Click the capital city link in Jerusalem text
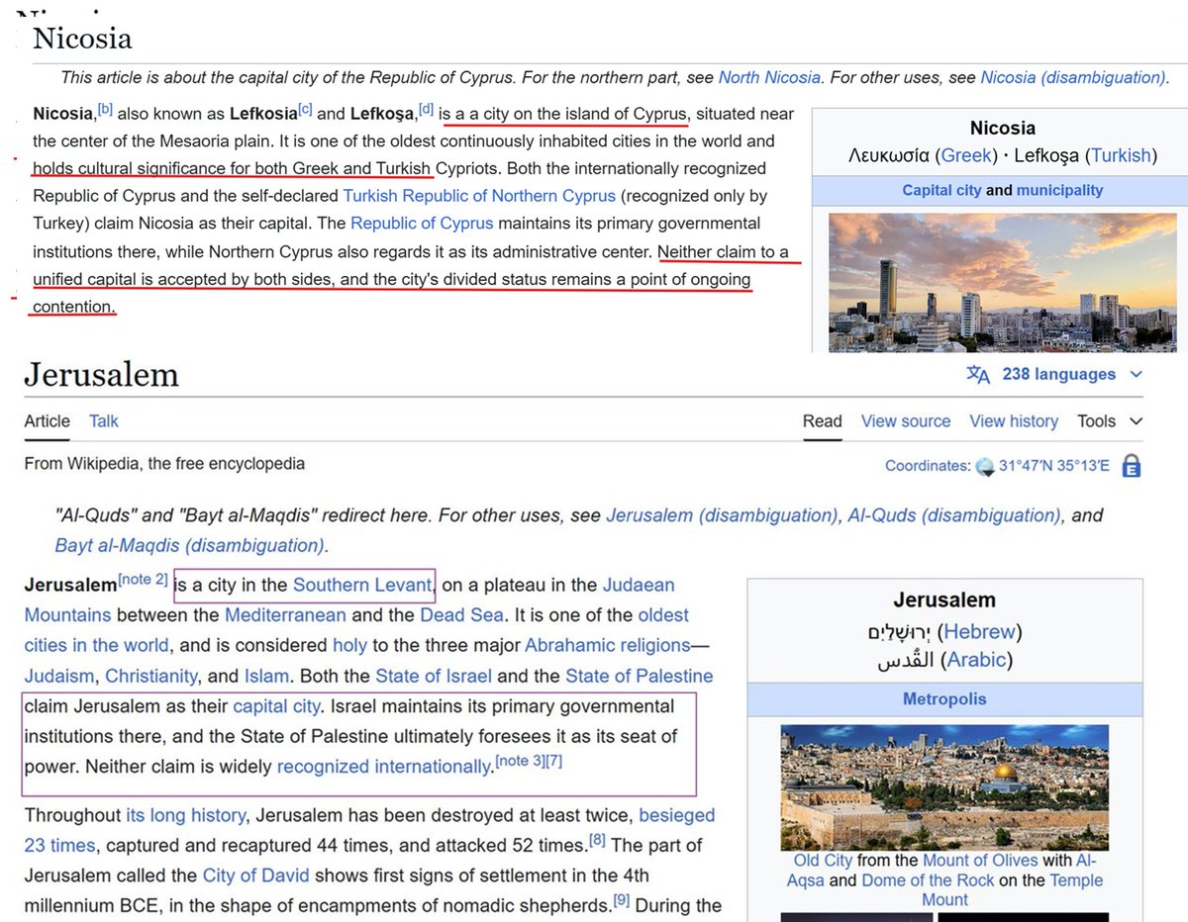Image resolution: width=1188 pixels, height=922 pixels. click(276, 707)
